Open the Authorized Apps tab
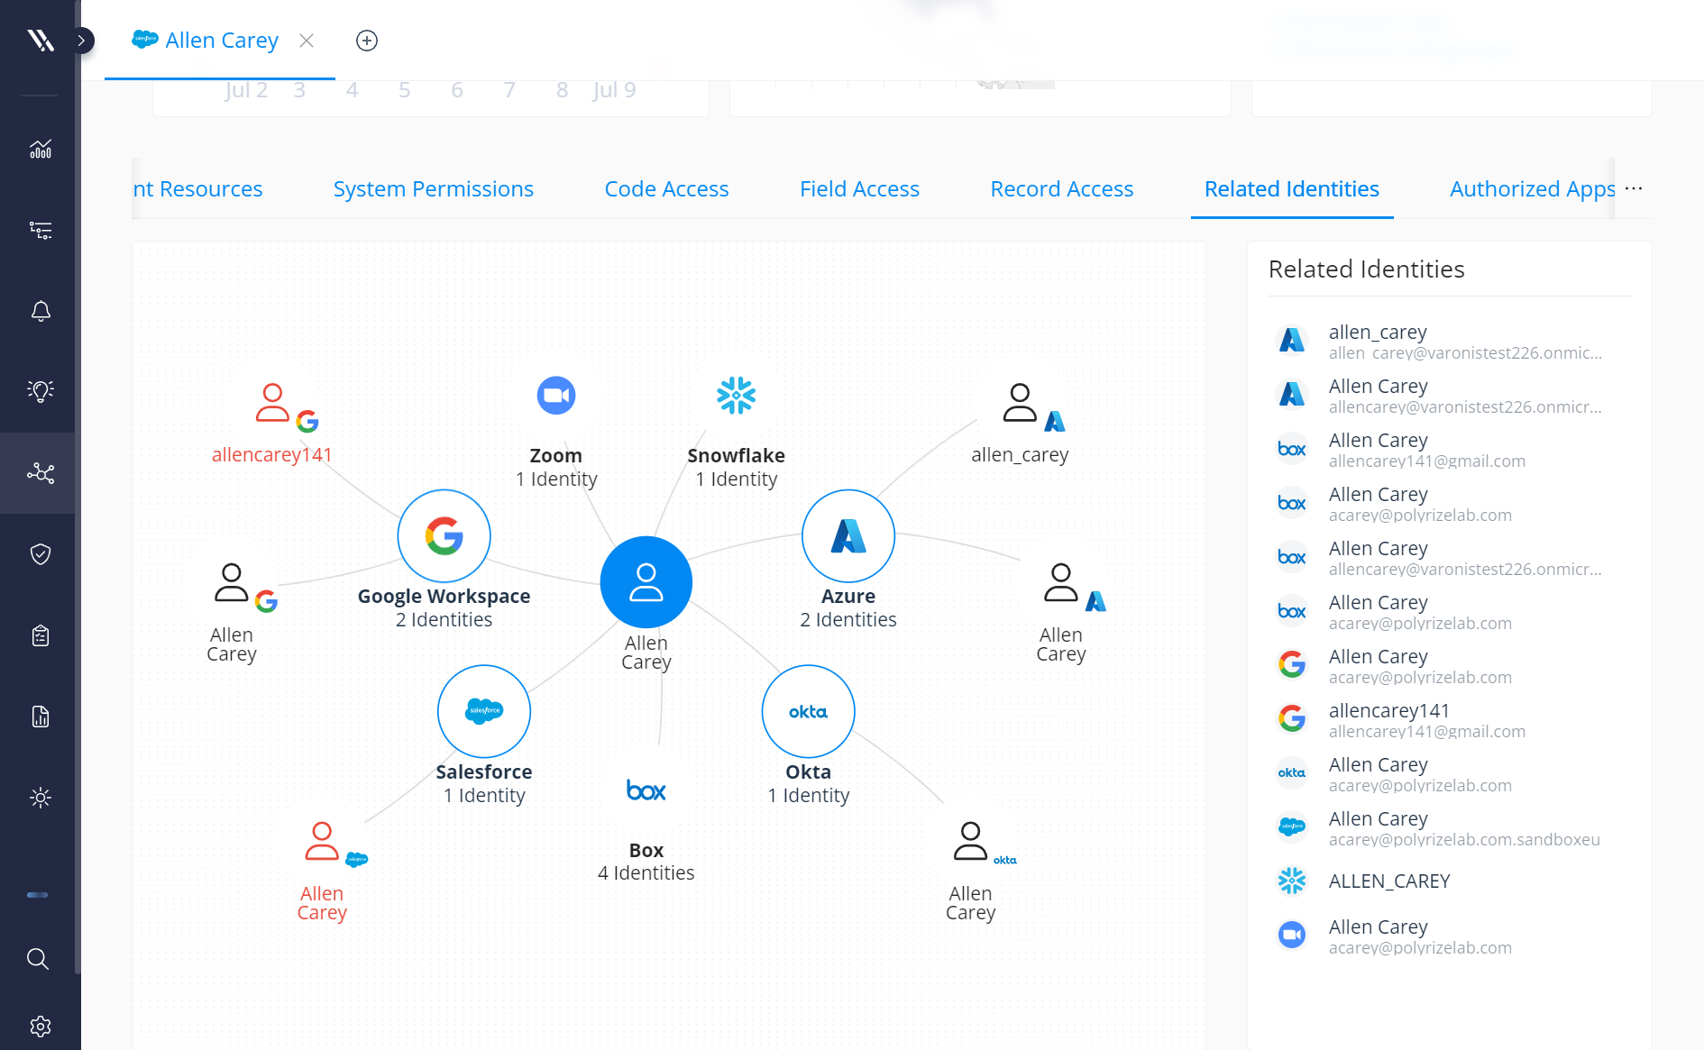 click(1532, 189)
